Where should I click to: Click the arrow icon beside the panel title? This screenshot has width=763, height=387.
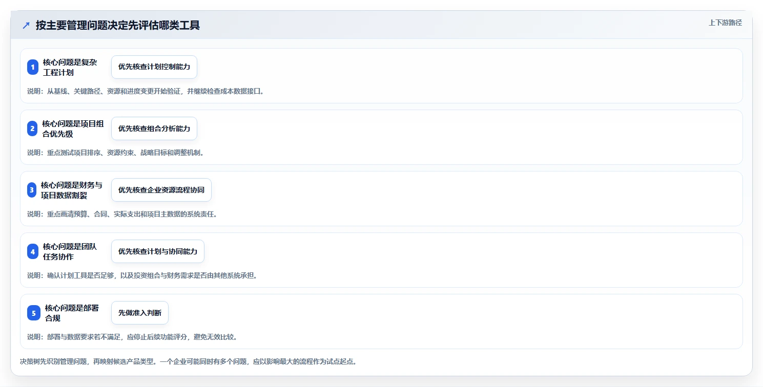(26, 26)
